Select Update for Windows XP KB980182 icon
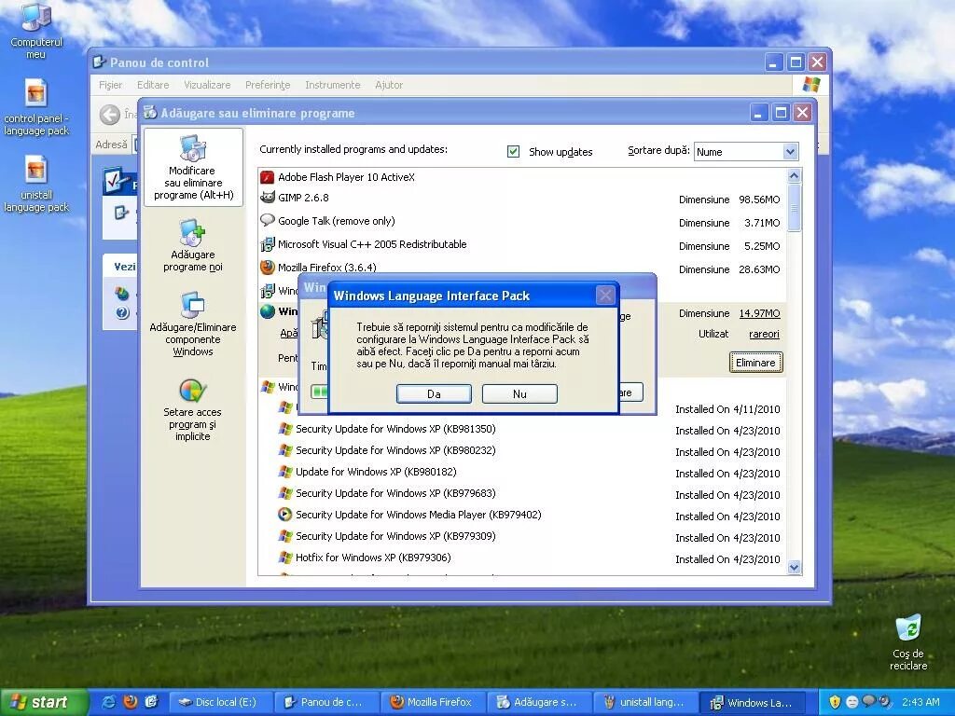The image size is (955, 716). coord(285,471)
